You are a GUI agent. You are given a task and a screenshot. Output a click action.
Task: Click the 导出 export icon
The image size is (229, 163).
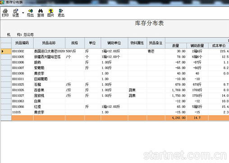click(30, 13)
